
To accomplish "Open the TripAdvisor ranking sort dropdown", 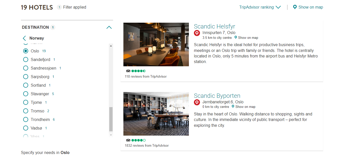I will click(260, 7).
